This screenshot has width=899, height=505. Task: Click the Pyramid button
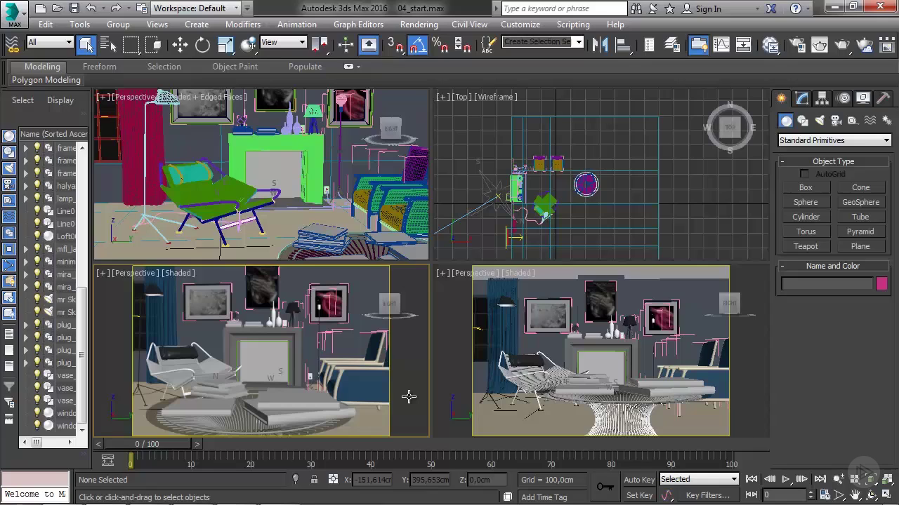pyautogui.click(x=860, y=231)
